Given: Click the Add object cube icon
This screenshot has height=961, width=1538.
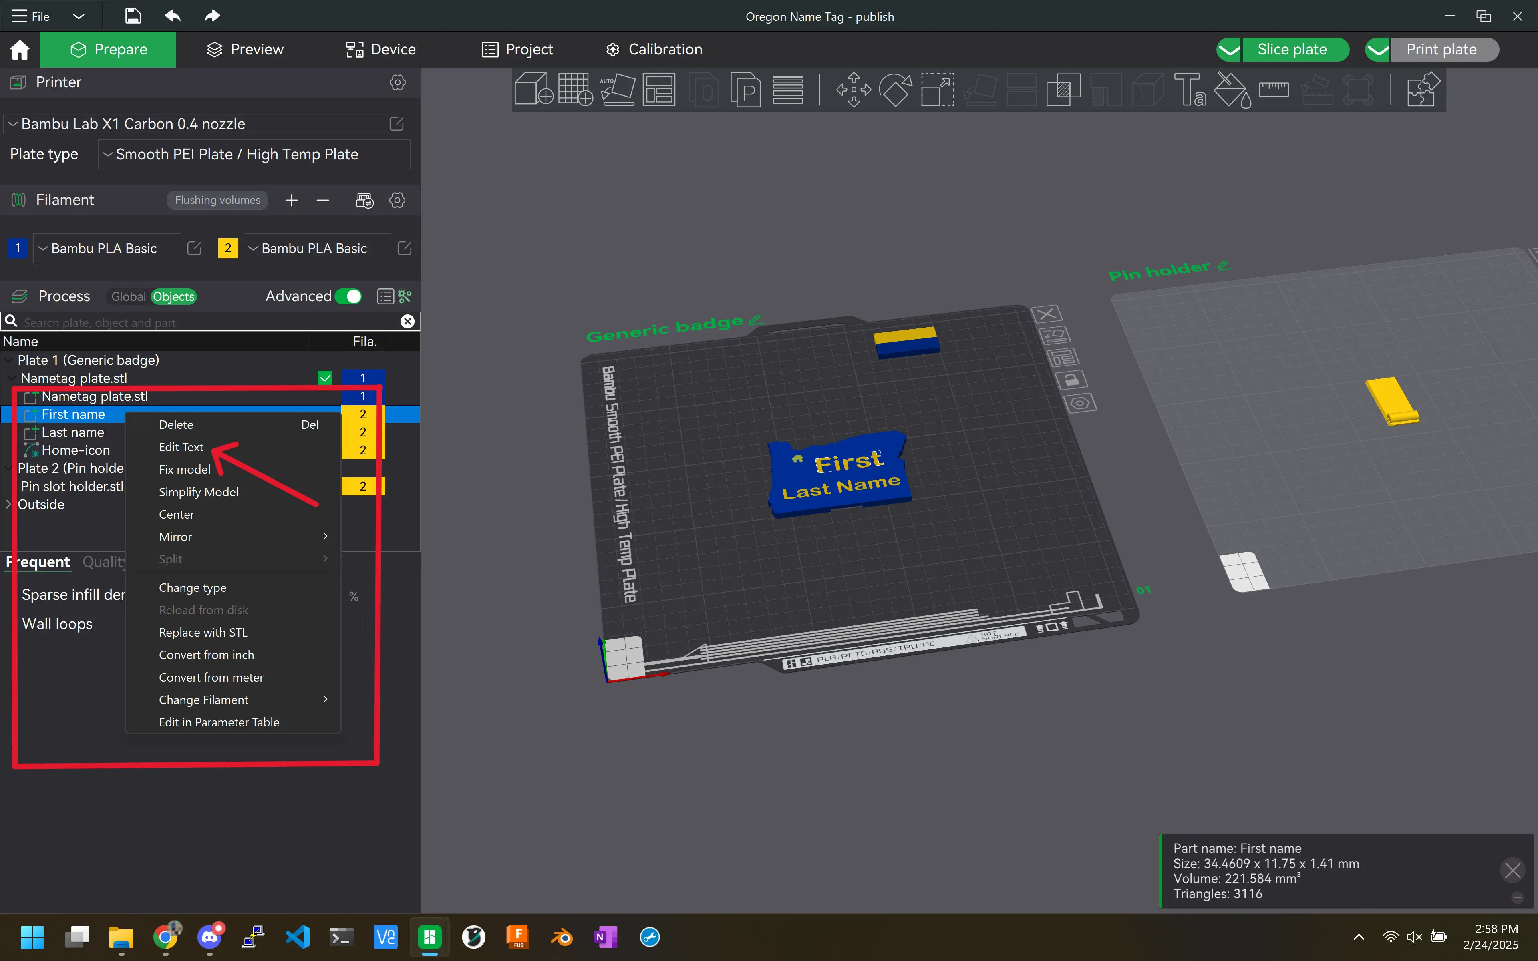Looking at the screenshot, I should click(x=533, y=89).
